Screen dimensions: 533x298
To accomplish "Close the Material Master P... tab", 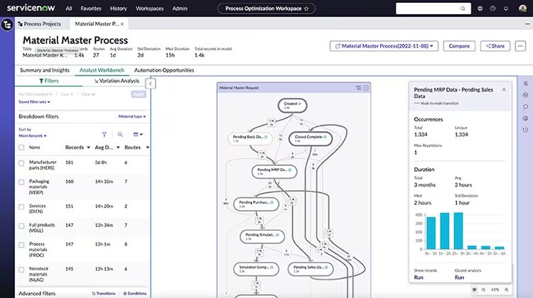I will (x=122, y=24).
